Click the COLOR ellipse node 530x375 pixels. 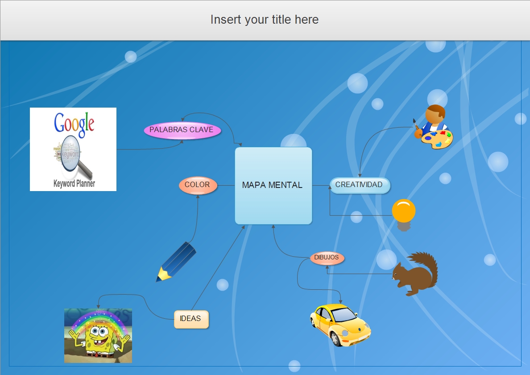[x=198, y=185]
